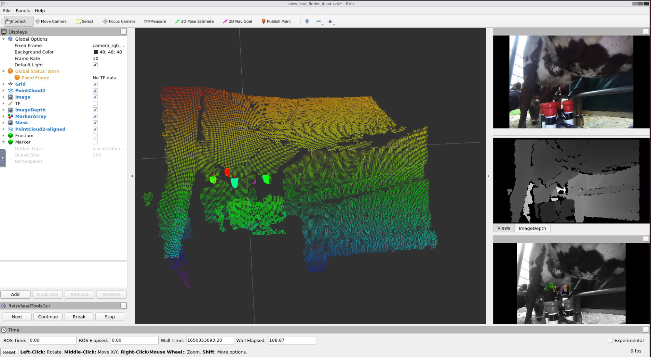651x357 pixels.
Task: Click the Add display button
Action: click(x=15, y=294)
